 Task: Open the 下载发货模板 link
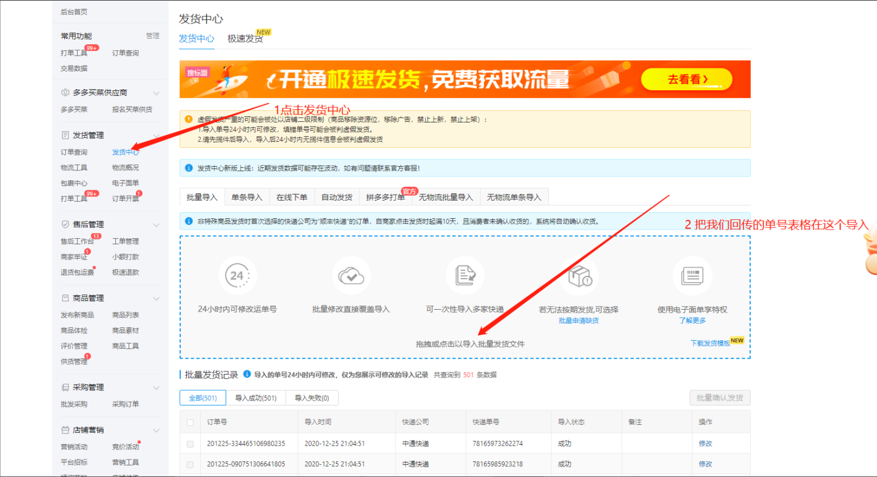710,343
